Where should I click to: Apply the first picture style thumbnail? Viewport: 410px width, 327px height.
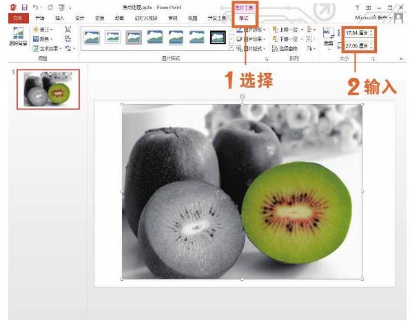click(x=92, y=37)
